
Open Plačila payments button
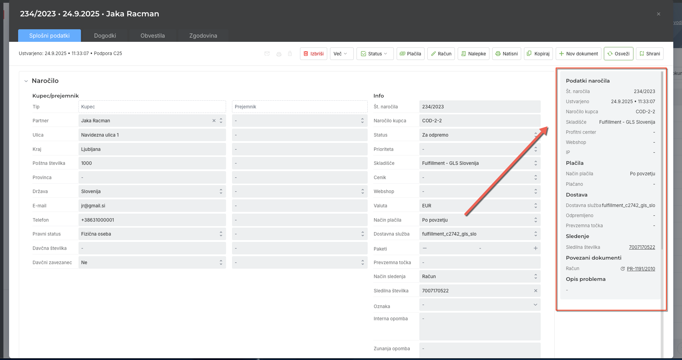click(410, 54)
